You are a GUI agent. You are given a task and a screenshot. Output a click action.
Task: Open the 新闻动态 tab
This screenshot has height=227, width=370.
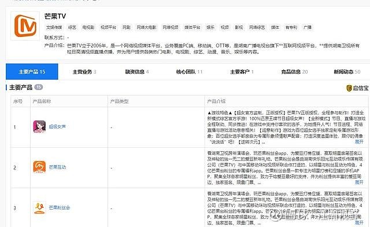[347, 72]
